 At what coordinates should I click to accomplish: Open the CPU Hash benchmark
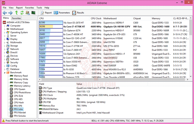19,102
